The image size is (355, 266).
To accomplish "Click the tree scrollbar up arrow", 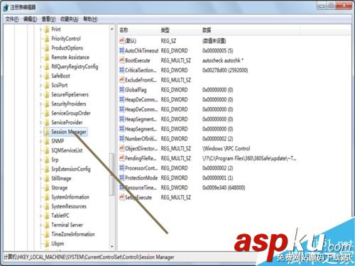I will 112,29.
